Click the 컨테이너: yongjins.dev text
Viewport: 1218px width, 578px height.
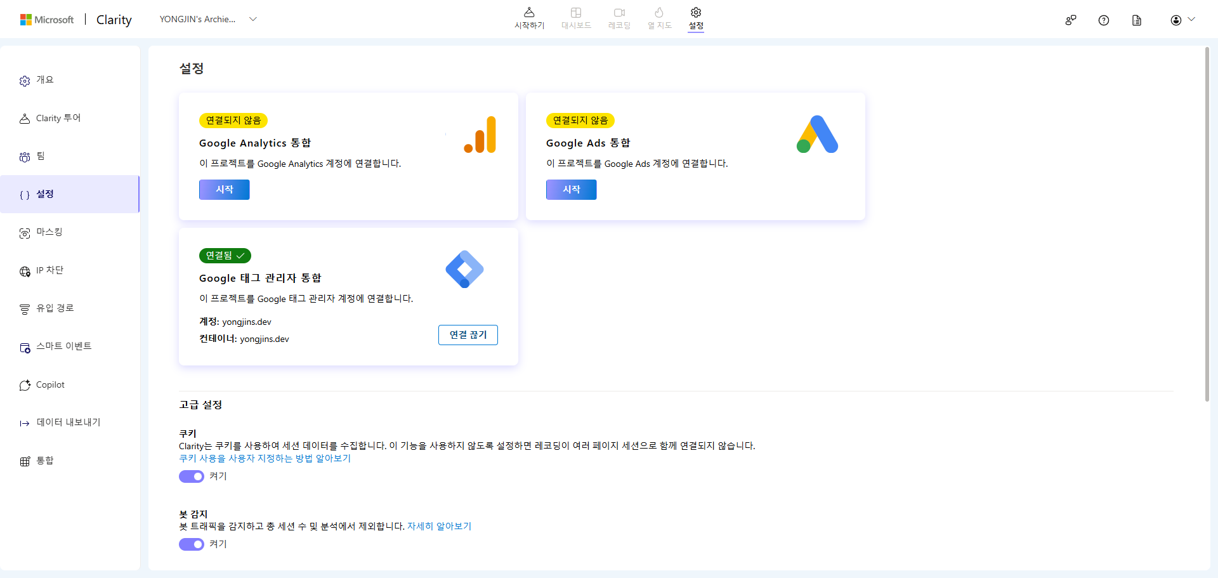(x=244, y=339)
